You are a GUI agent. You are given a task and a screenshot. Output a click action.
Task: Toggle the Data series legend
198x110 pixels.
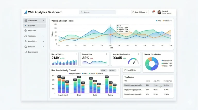(158, 21)
